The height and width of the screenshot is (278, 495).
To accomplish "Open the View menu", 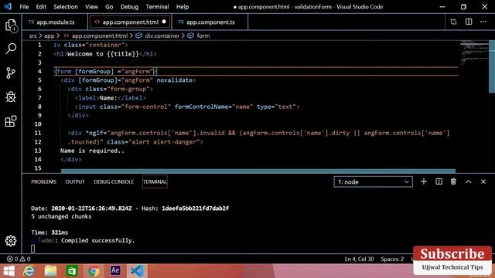I will point(91,7).
